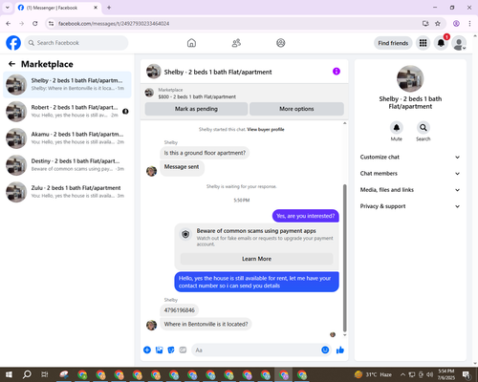Go to the Home feed icon
This screenshot has width=478, height=382.
[x=191, y=43]
